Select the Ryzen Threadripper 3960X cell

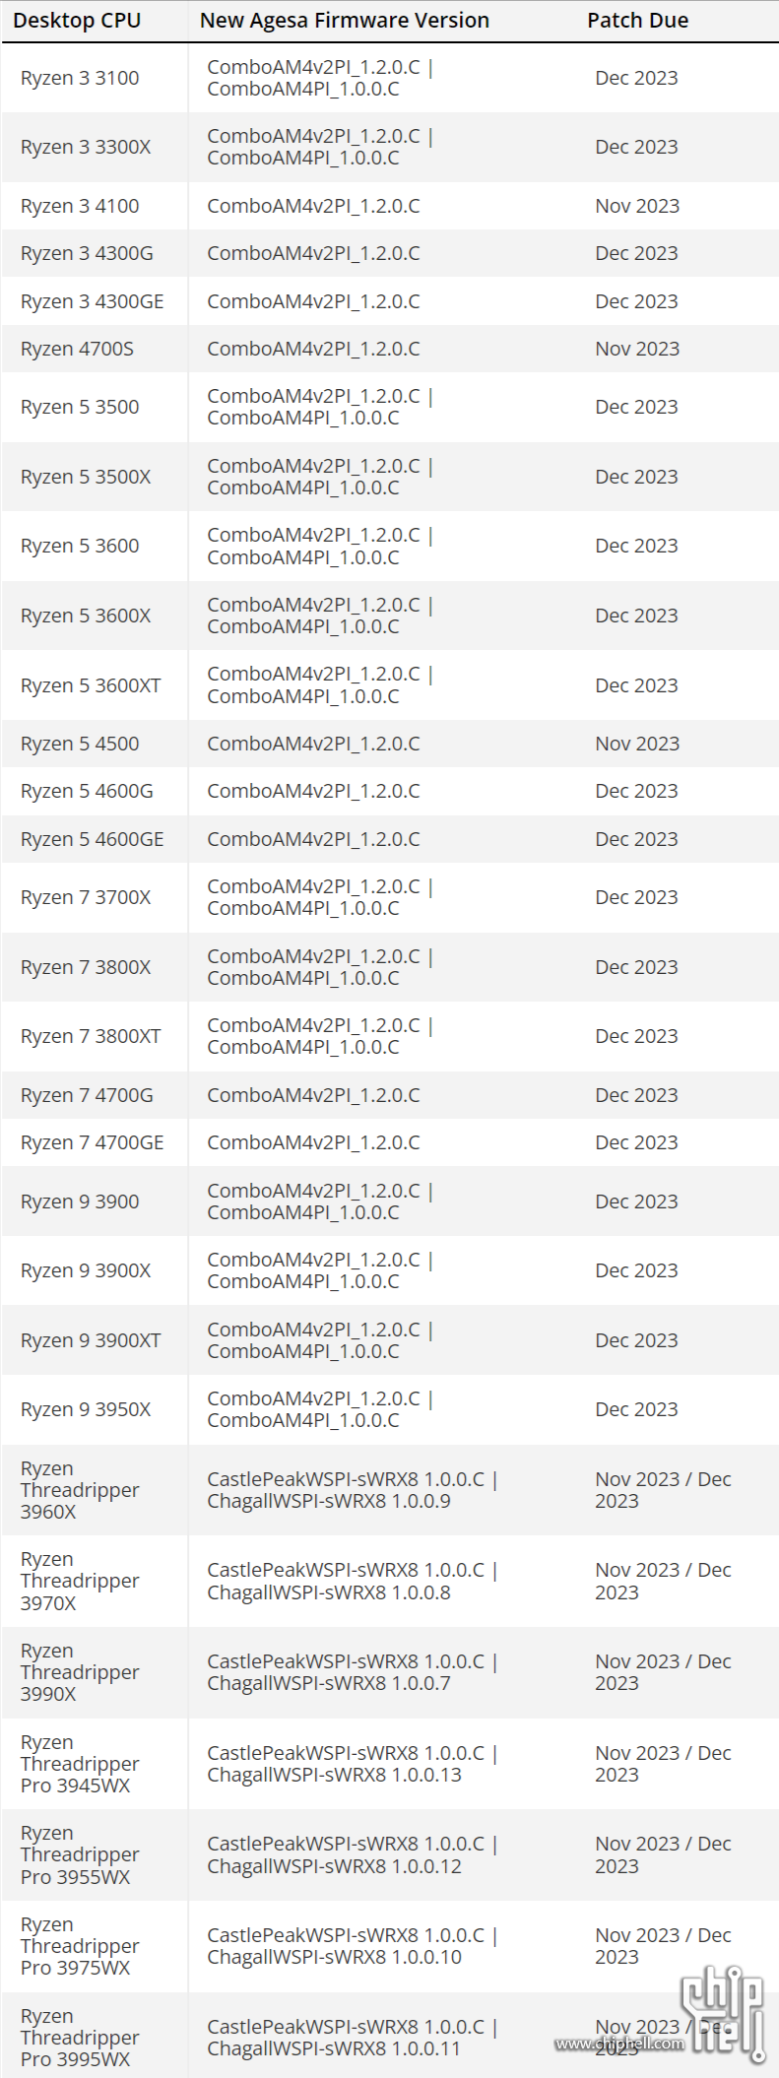80,1490
